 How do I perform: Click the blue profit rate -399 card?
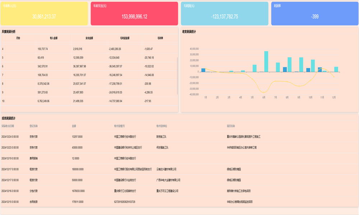pos(315,14)
